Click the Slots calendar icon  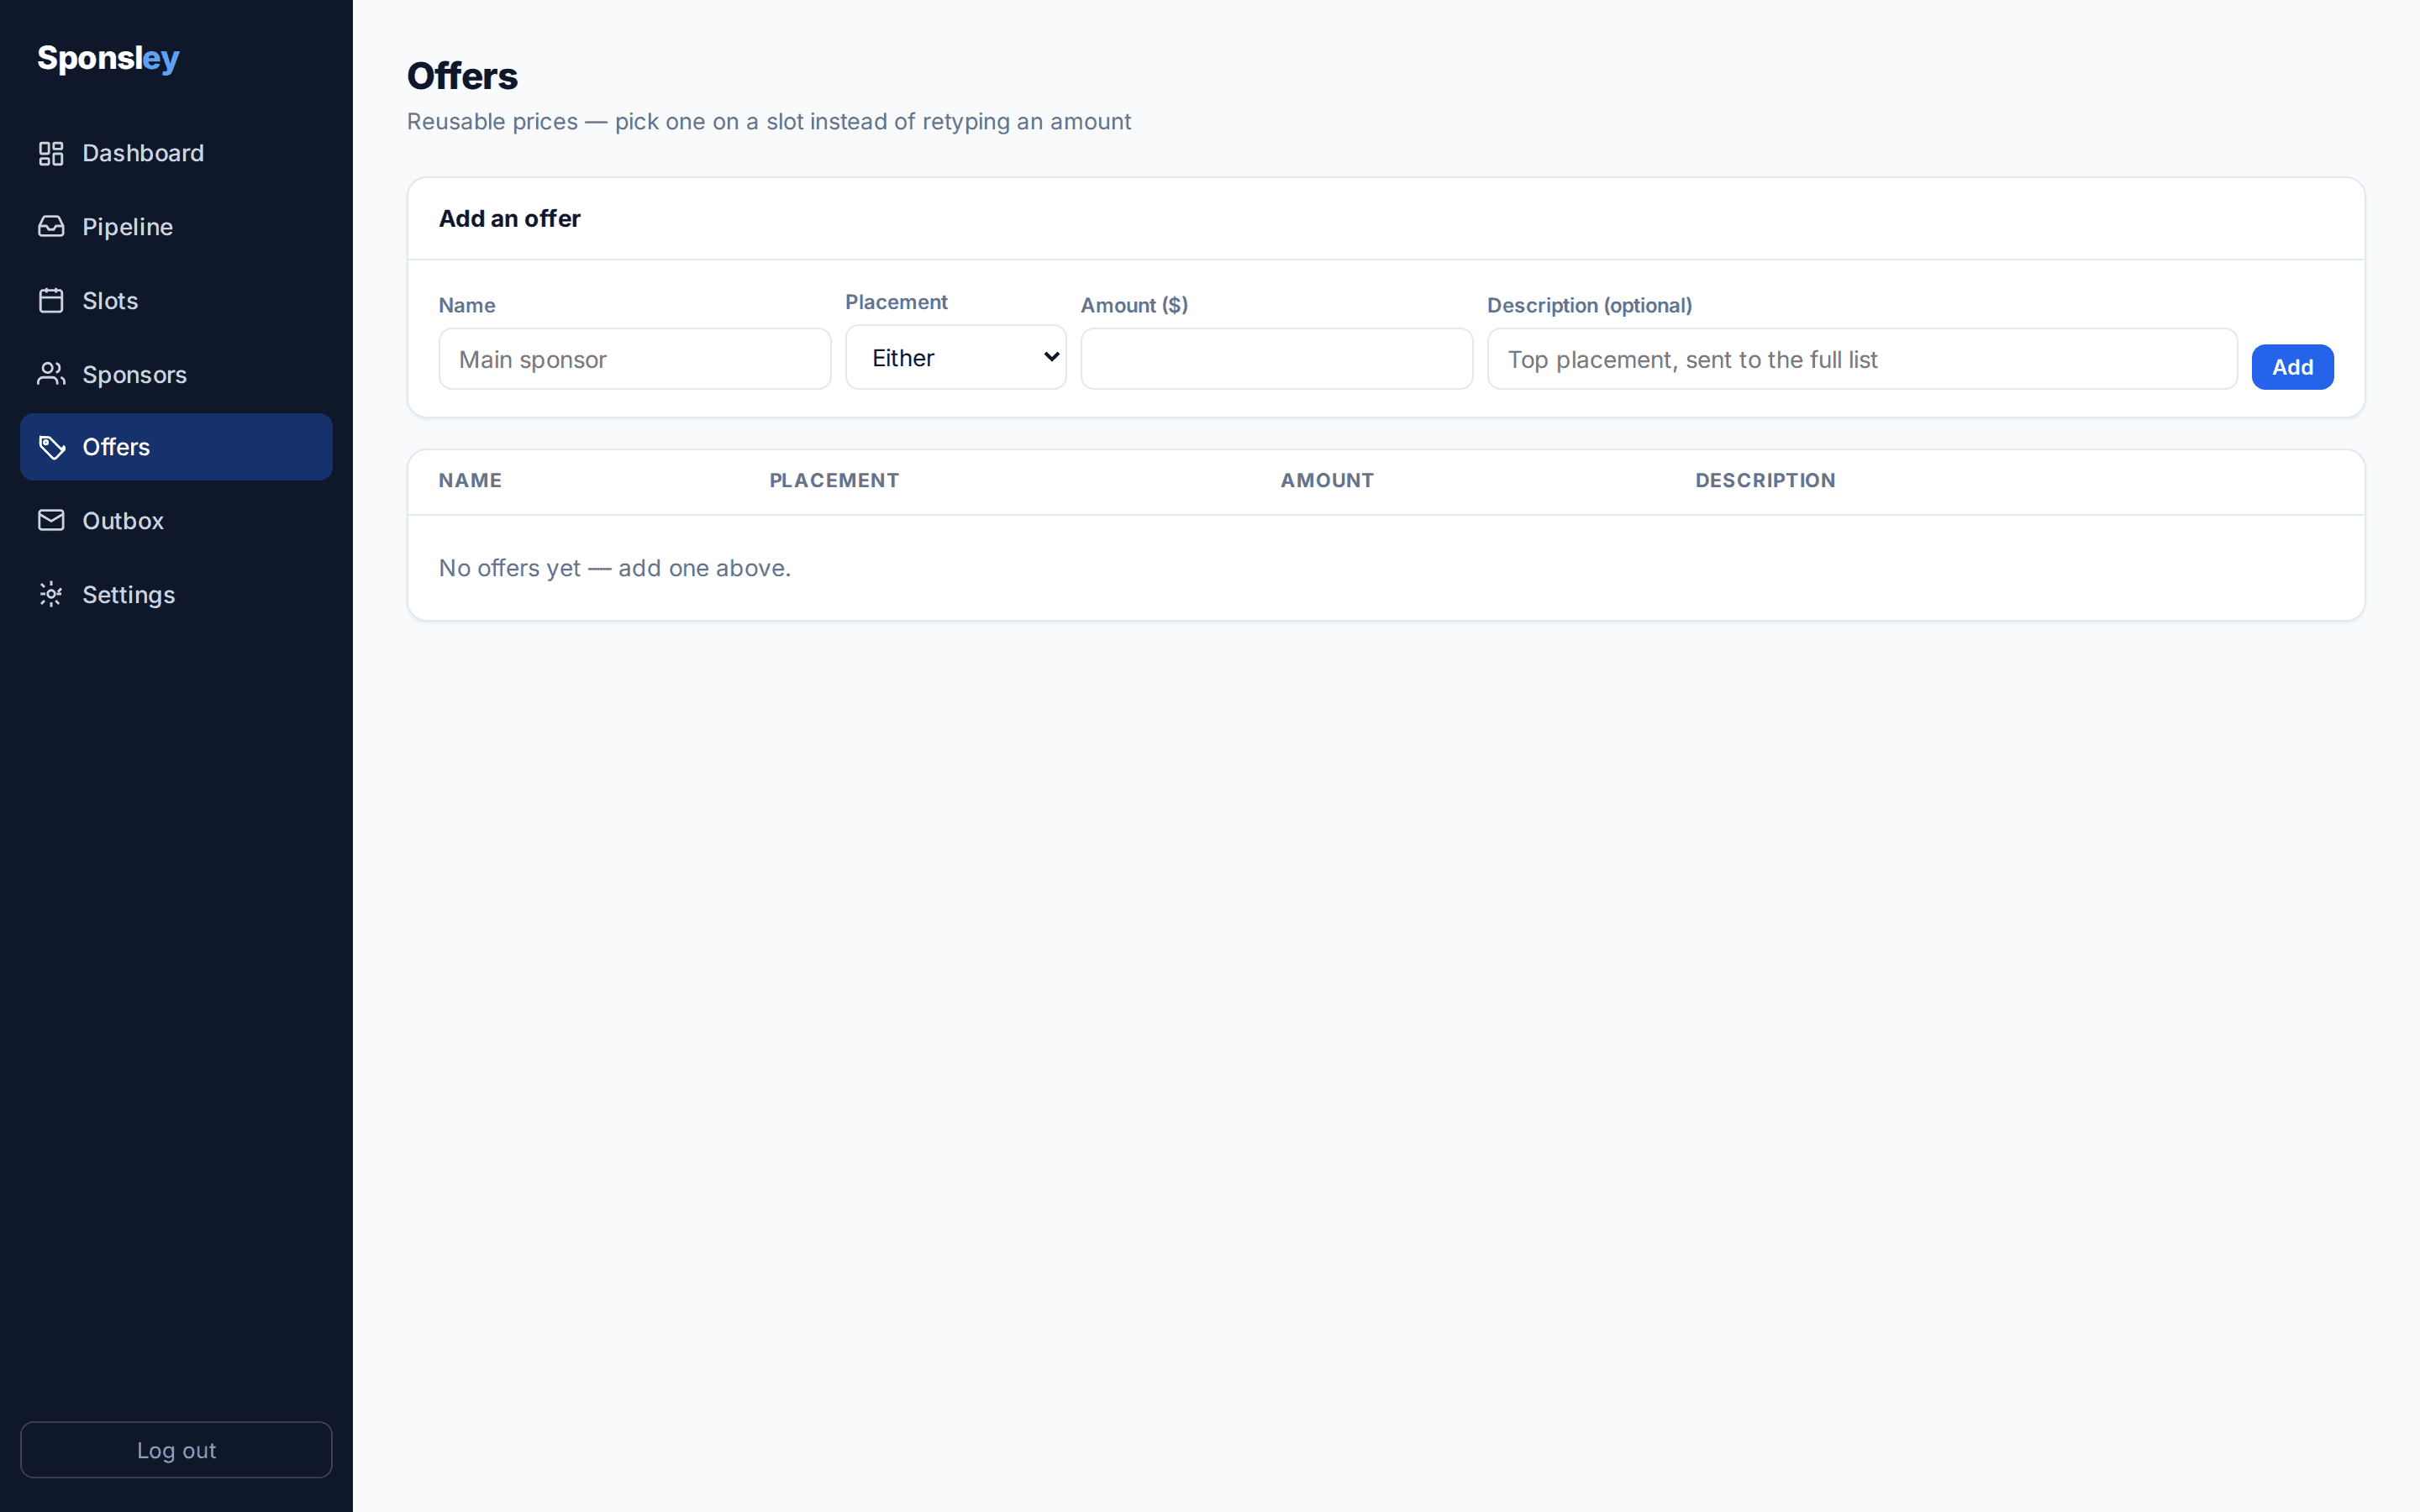tap(51, 301)
